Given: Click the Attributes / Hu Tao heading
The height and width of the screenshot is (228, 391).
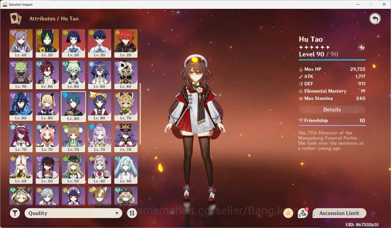Looking at the screenshot, I should 54,19.
